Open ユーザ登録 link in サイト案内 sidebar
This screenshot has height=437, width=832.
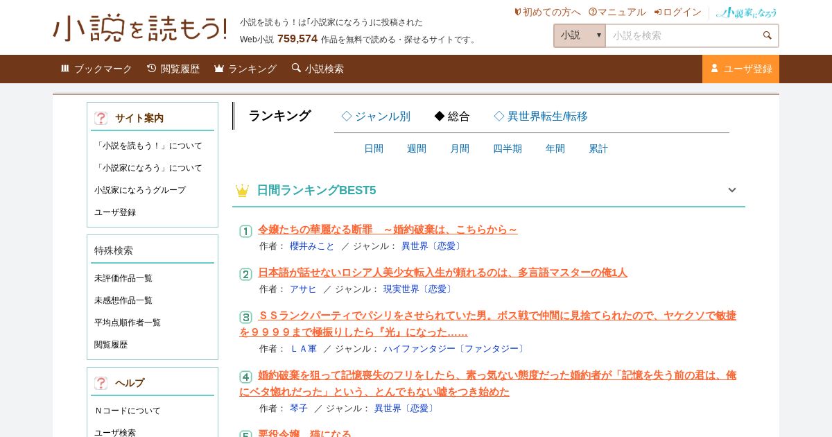(115, 212)
